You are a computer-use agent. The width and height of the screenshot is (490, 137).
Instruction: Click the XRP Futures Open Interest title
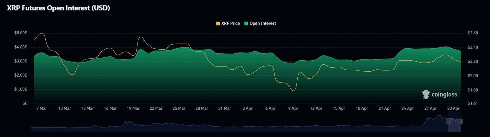point(58,8)
